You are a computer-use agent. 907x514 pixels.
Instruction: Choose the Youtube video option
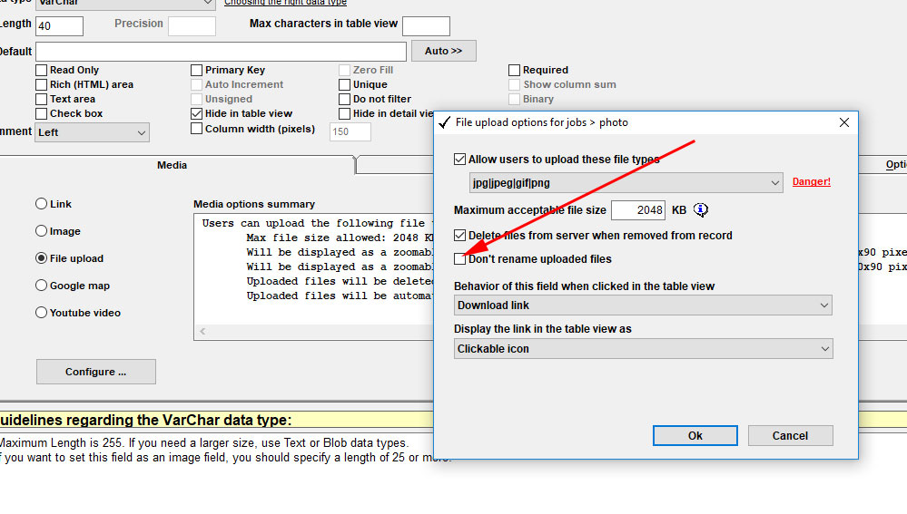point(41,313)
